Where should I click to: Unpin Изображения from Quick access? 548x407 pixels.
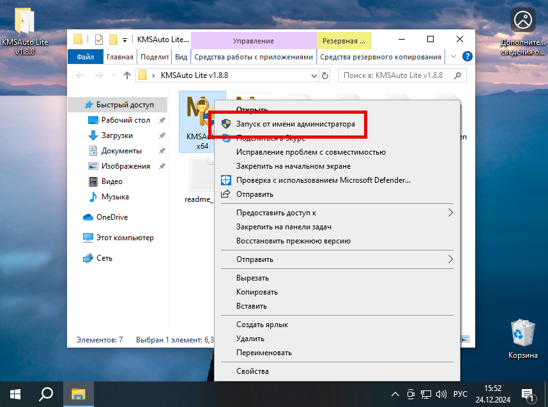[x=162, y=165]
